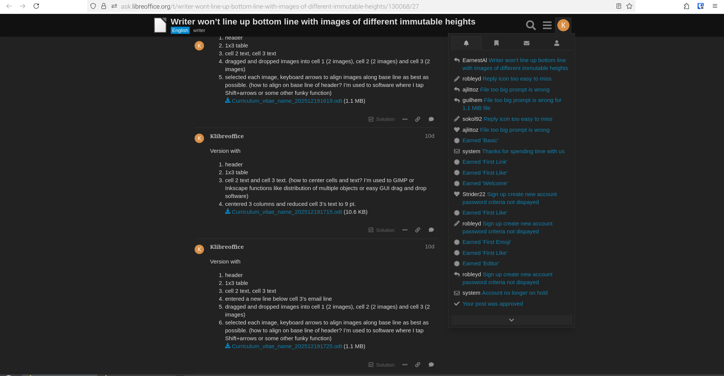Show more actions for 202512191619.odt post
The image size is (724, 376).
click(405, 119)
